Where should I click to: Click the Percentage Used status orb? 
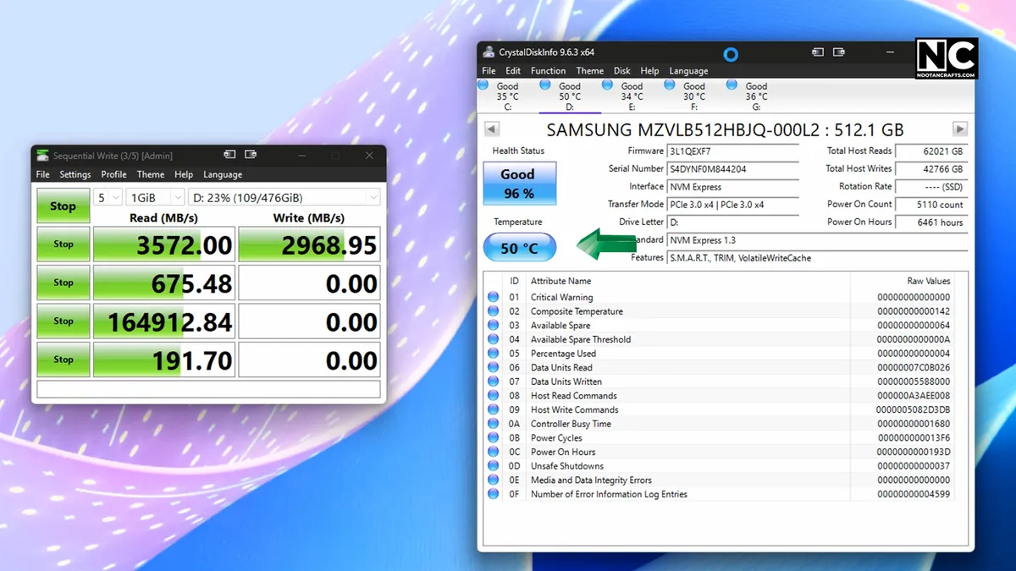click(494, 354)
